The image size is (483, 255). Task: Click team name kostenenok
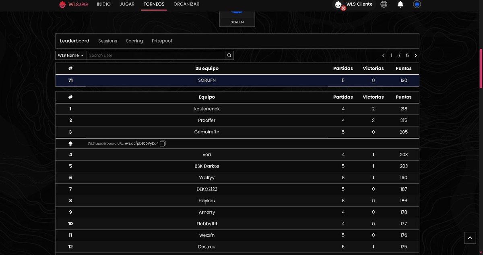pos(207,109)
